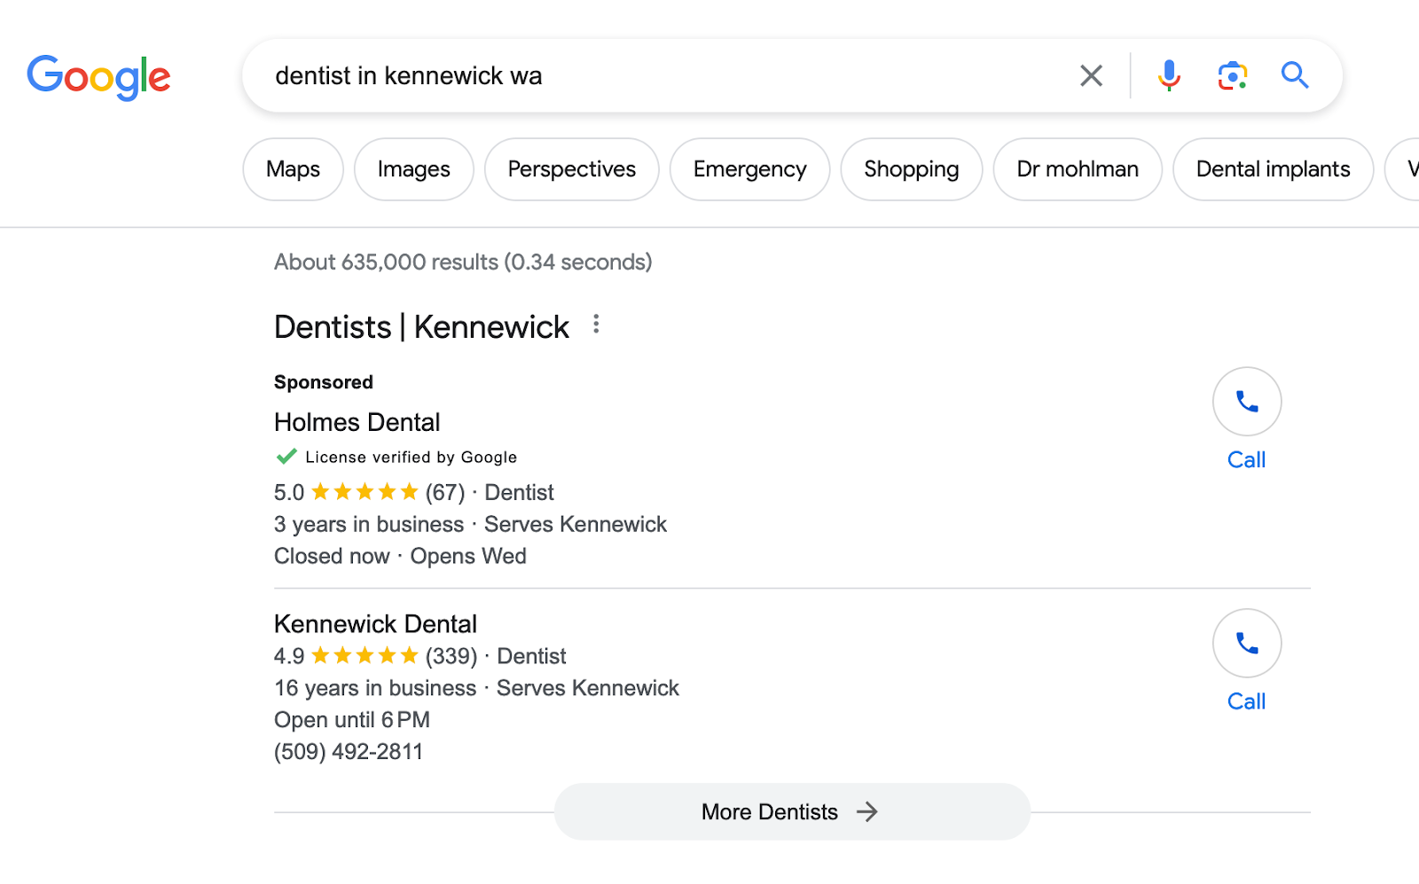Click the Sponsored label
The height and width of the screenshot is (884, 1419).
(x=323, y=382)
